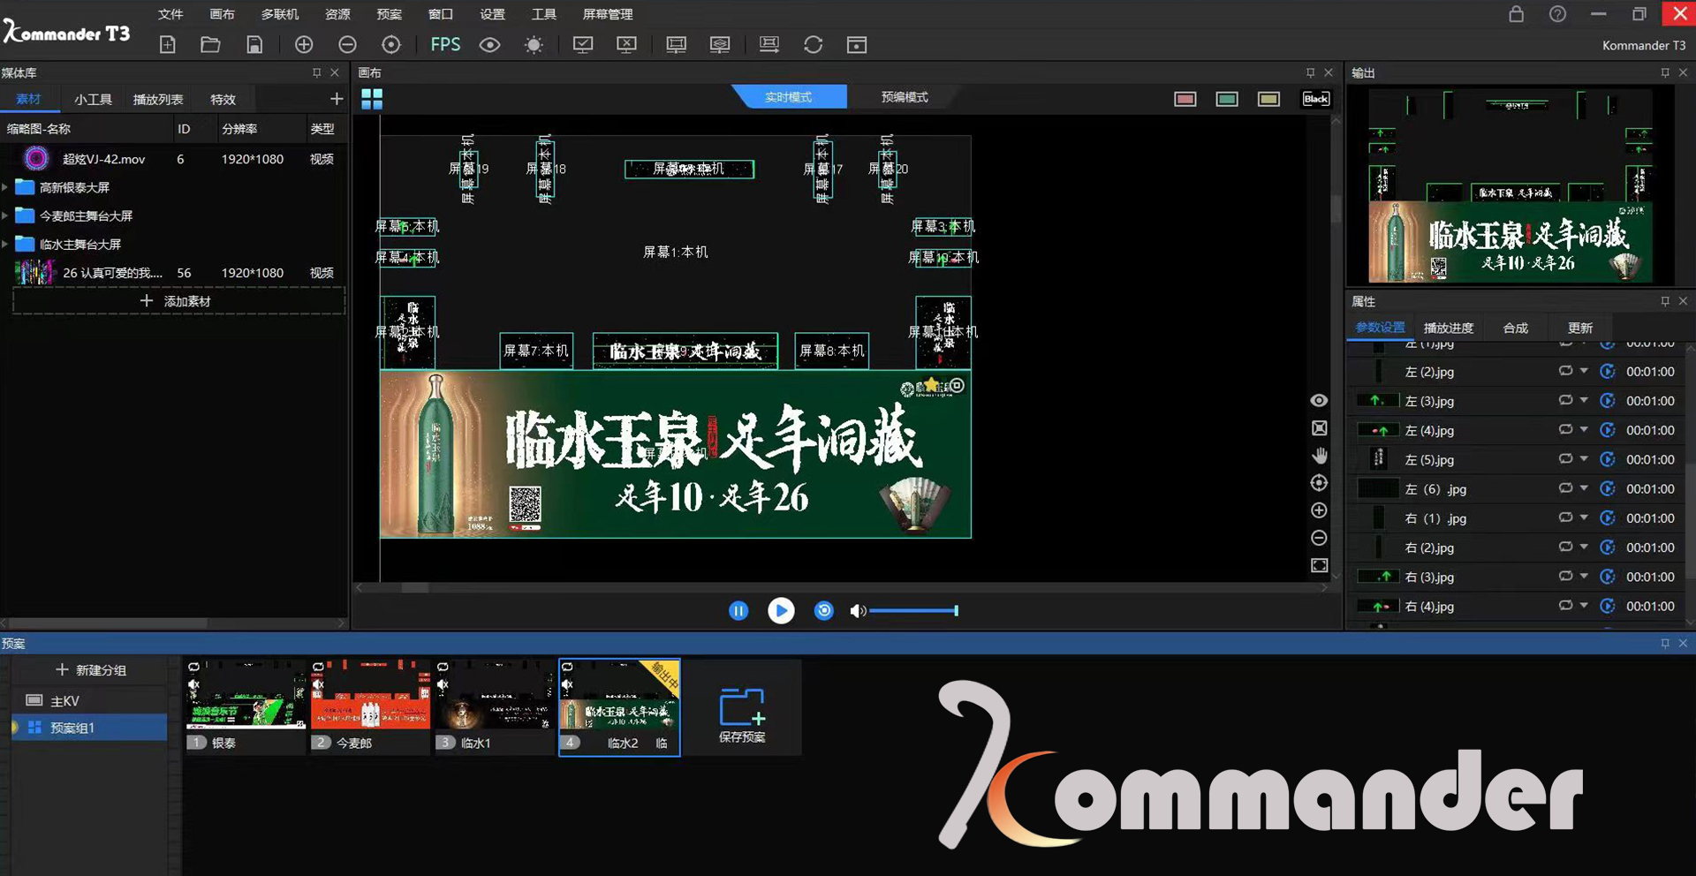Click the 添加素材 button
The image size is (1696, 876).
click(x=178, y=301)
